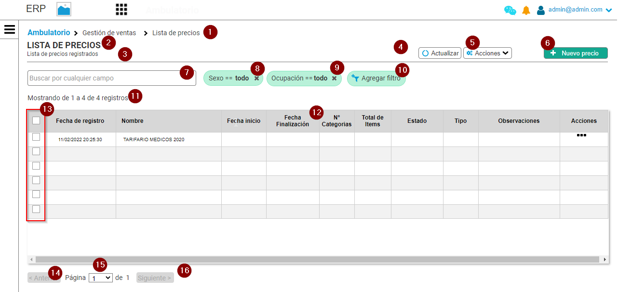Image resolution: width=618 pixels, height=292 pixels.
Task: Open the chat messages icon
Action: point(510,9)
